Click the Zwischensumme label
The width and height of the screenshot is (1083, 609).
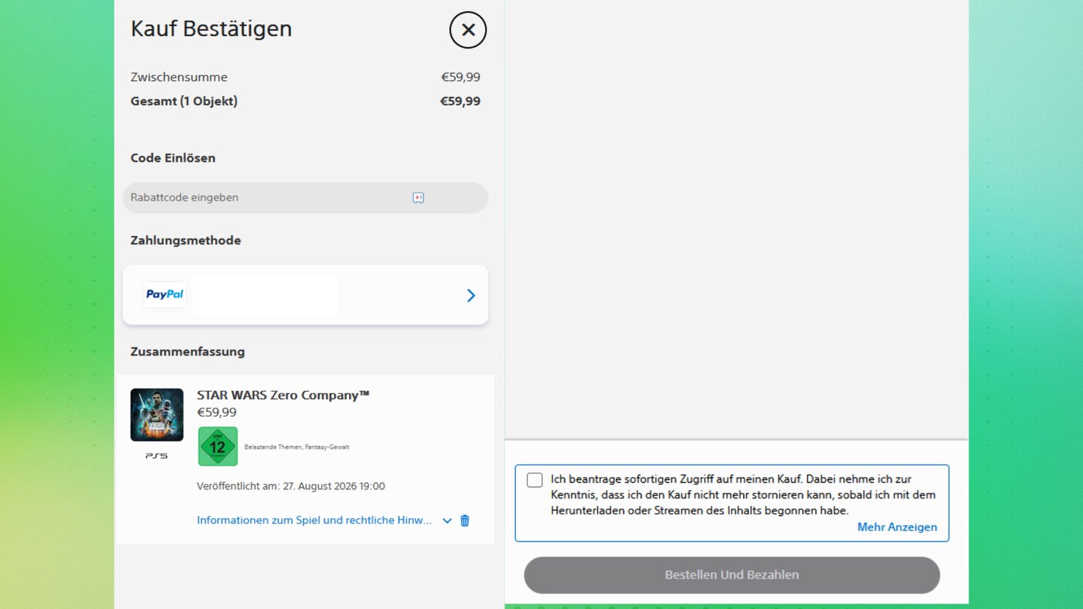(179, 77)
